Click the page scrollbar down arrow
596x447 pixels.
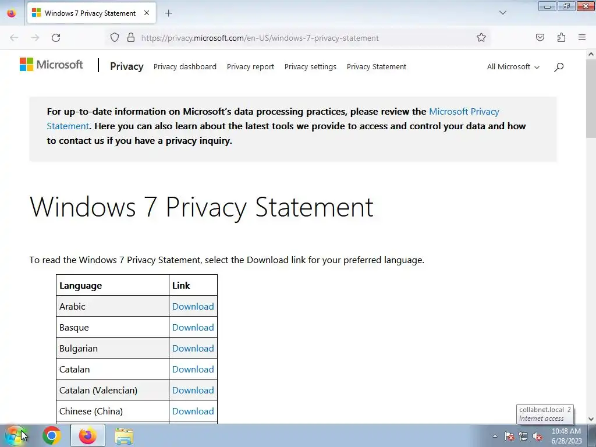591,419
